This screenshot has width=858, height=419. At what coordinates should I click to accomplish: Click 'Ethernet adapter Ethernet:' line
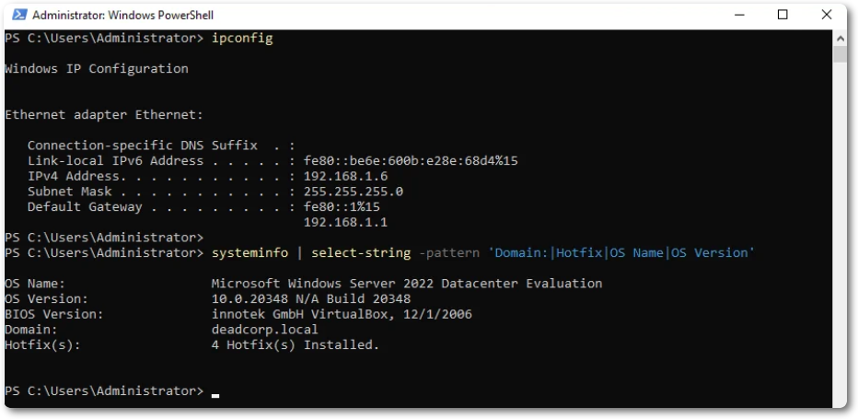pyautogui.click(x=104, y=115)
